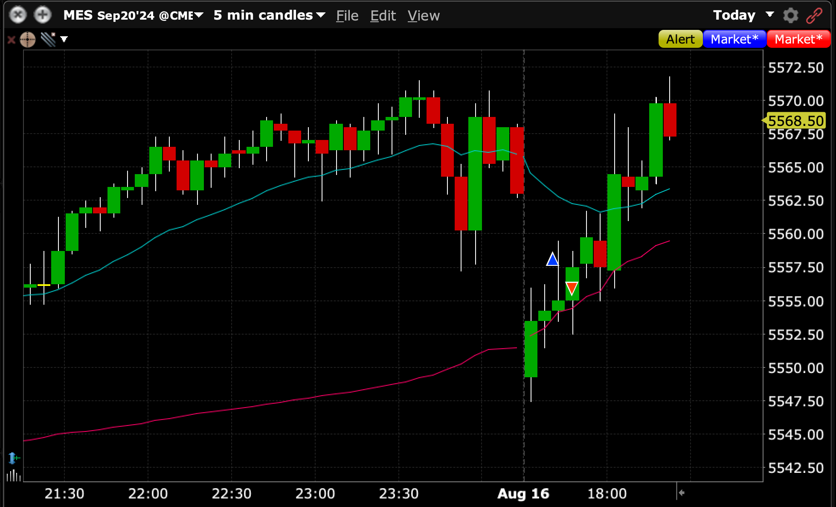The width and height of the screenshot is (836, 507).
Task: Click the volume bars icon at bottom left
Action: click(14, 475)
